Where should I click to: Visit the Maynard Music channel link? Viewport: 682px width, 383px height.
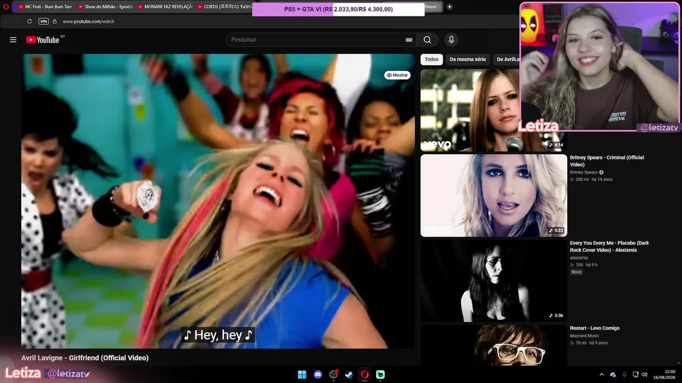click(x=584, y=336)
